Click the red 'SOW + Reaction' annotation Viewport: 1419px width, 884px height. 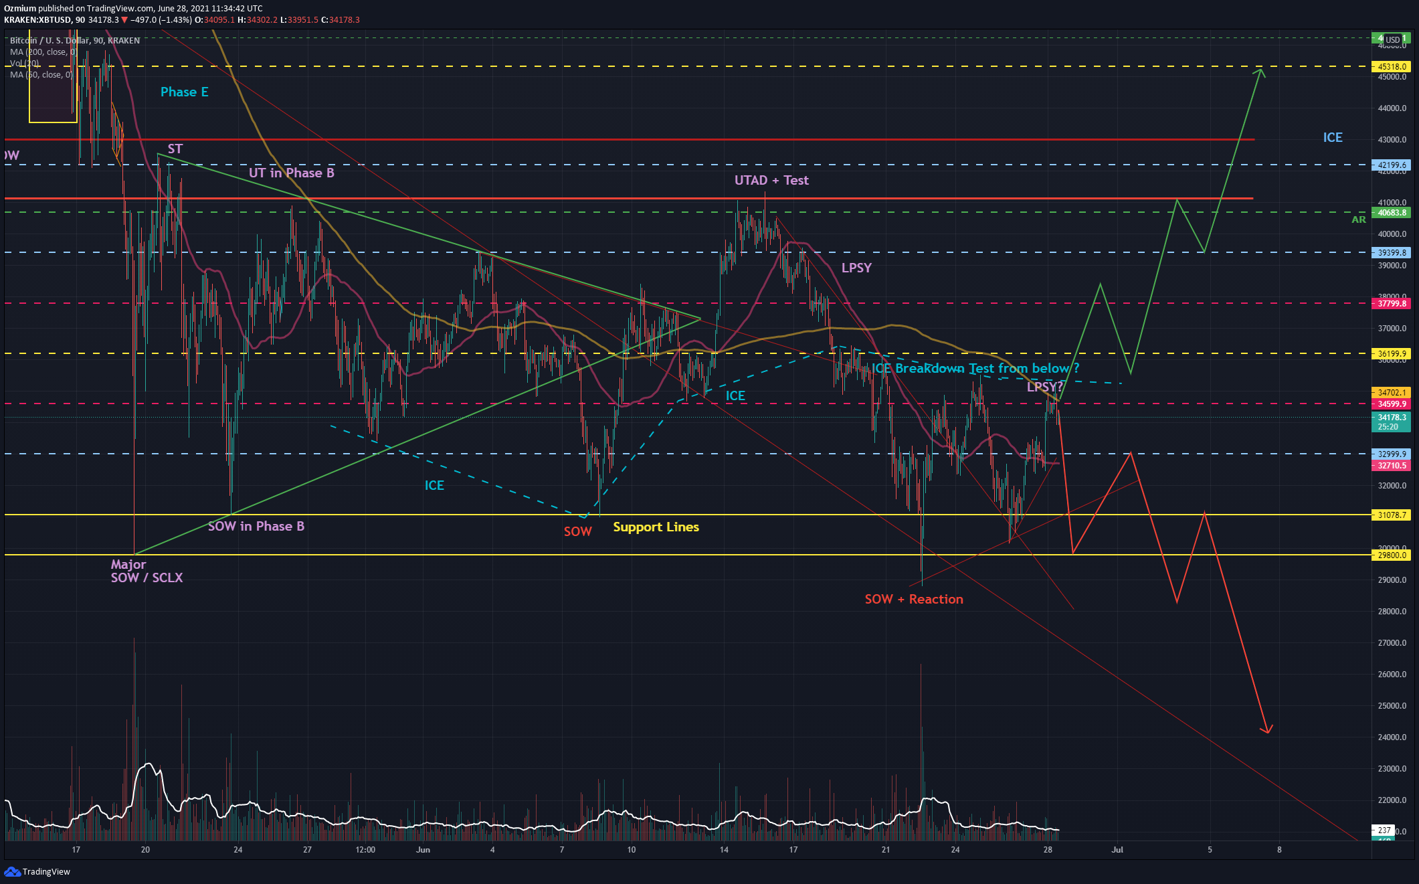[914, 599]
